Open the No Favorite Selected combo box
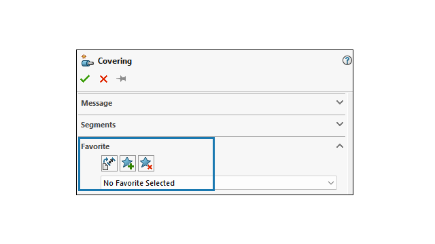 [219, 183]
